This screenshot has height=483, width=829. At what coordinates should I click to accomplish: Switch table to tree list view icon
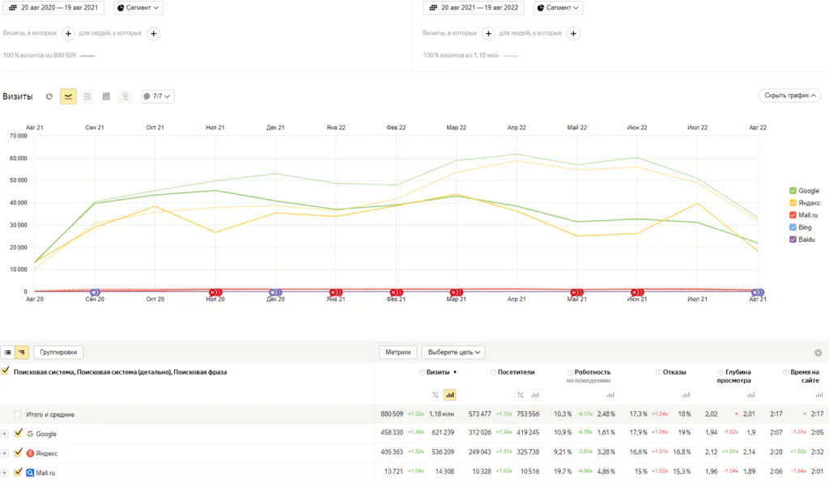pos(22,353)
